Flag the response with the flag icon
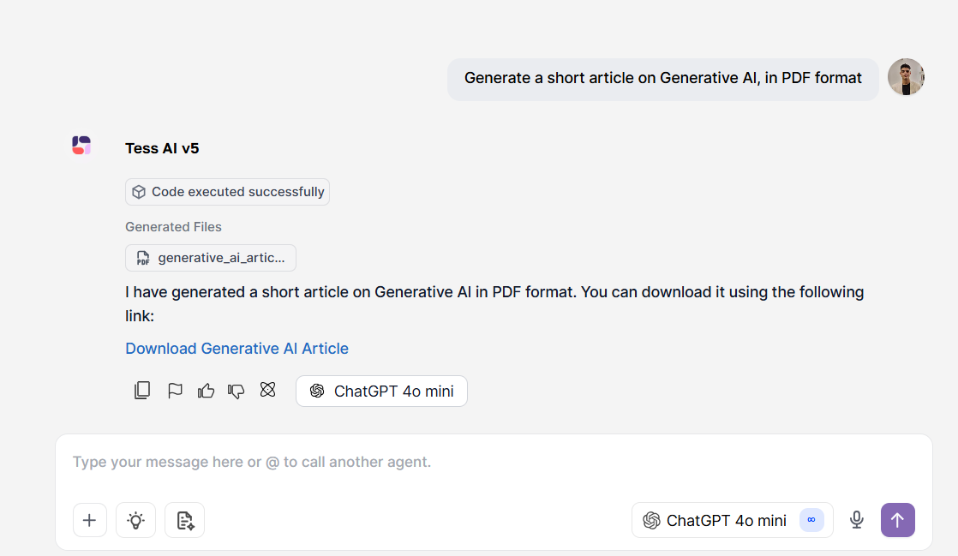The image size is (958, 556). [x=175, y=391]
